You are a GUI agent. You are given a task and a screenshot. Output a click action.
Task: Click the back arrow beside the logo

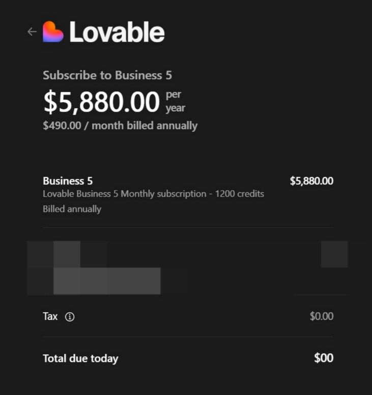[x=32, y=32]
